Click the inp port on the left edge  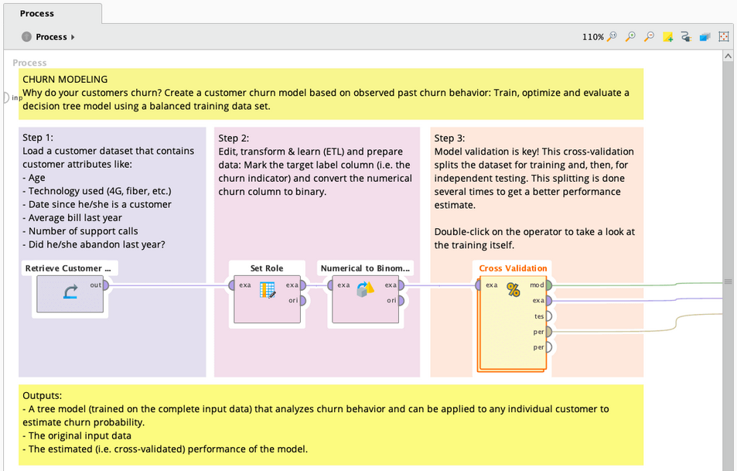[6, 97]
